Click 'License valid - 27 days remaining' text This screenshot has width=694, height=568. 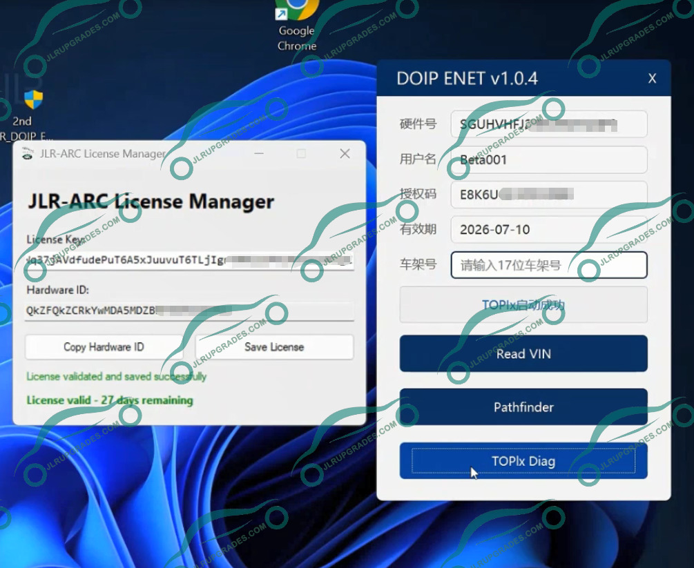click(x=110, y=400)
